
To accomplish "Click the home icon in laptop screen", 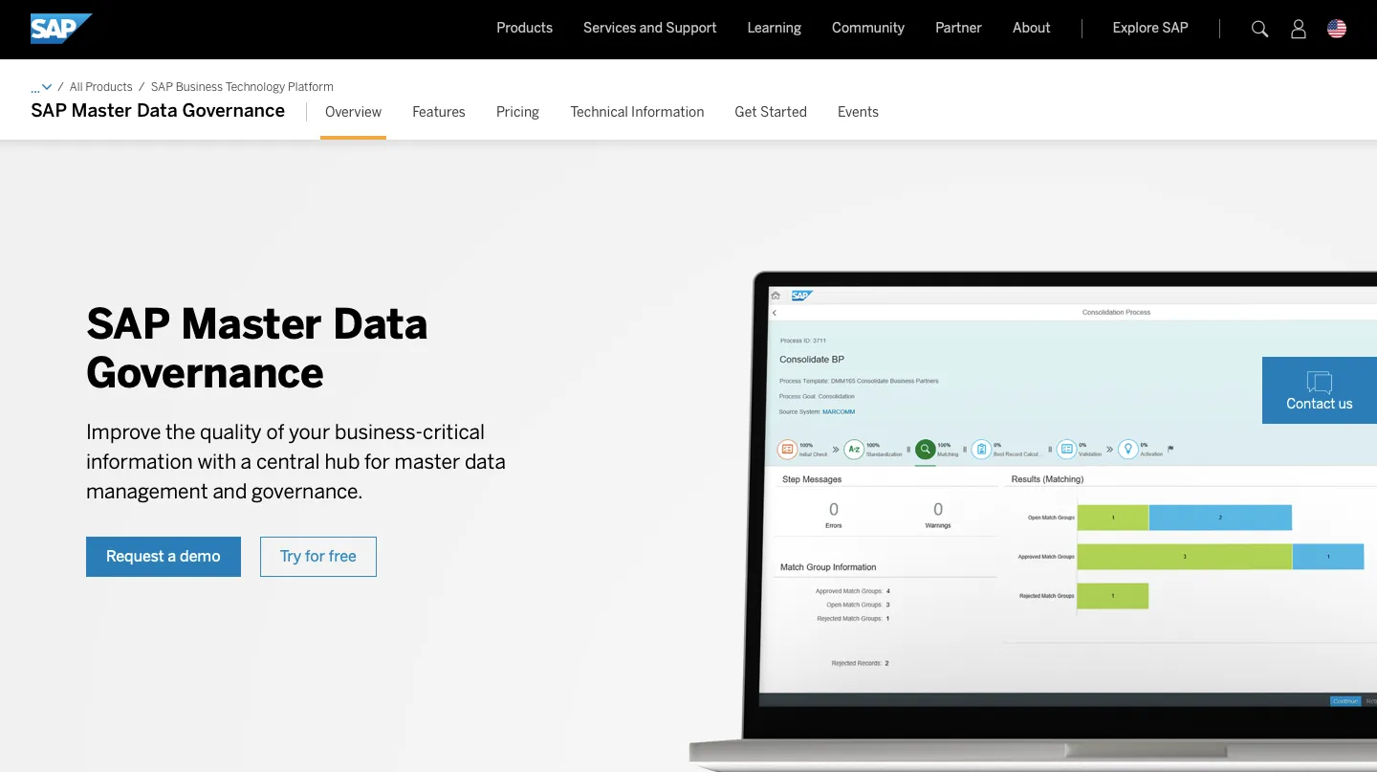I will point(776,296).
